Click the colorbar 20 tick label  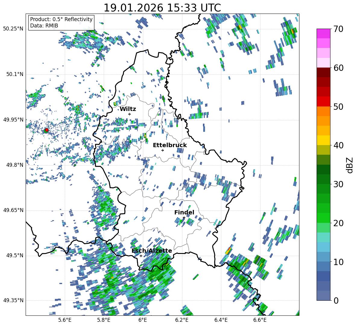(x=338, y=223)
